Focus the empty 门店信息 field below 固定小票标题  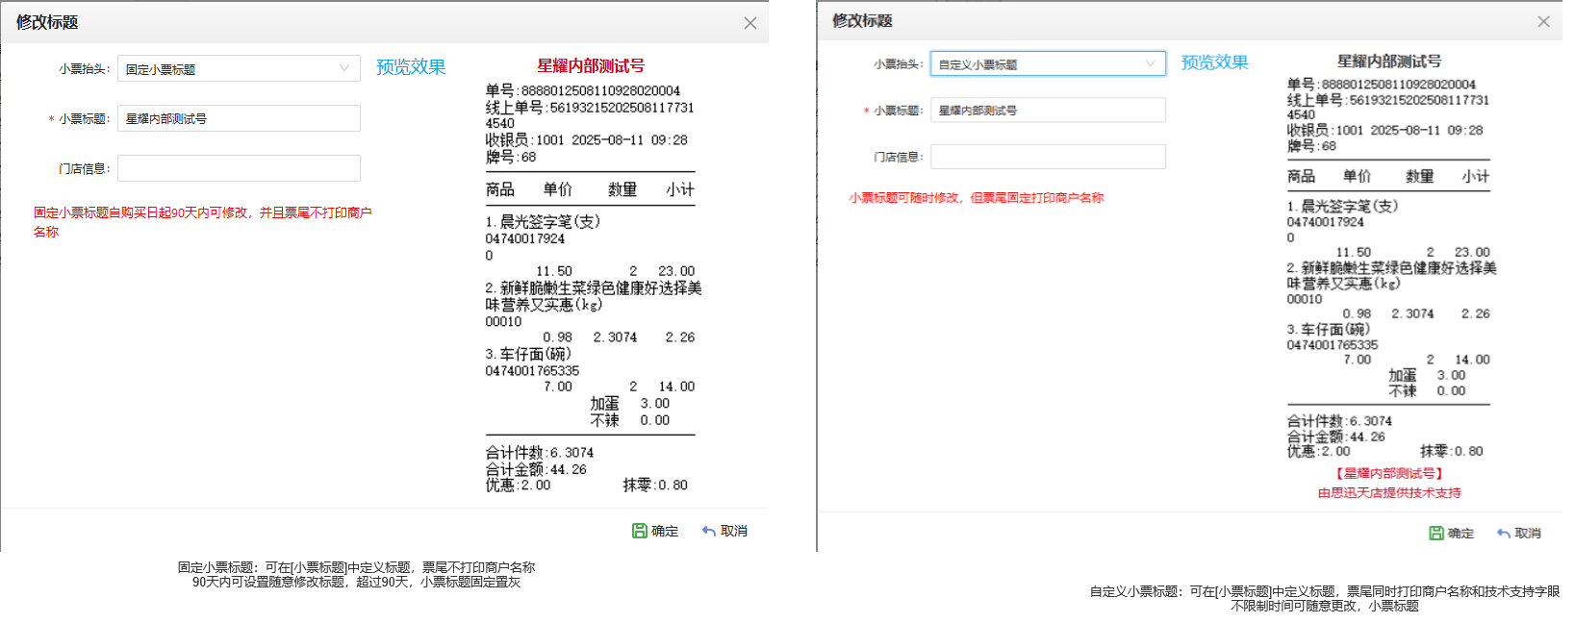click(x=239, y=168)
